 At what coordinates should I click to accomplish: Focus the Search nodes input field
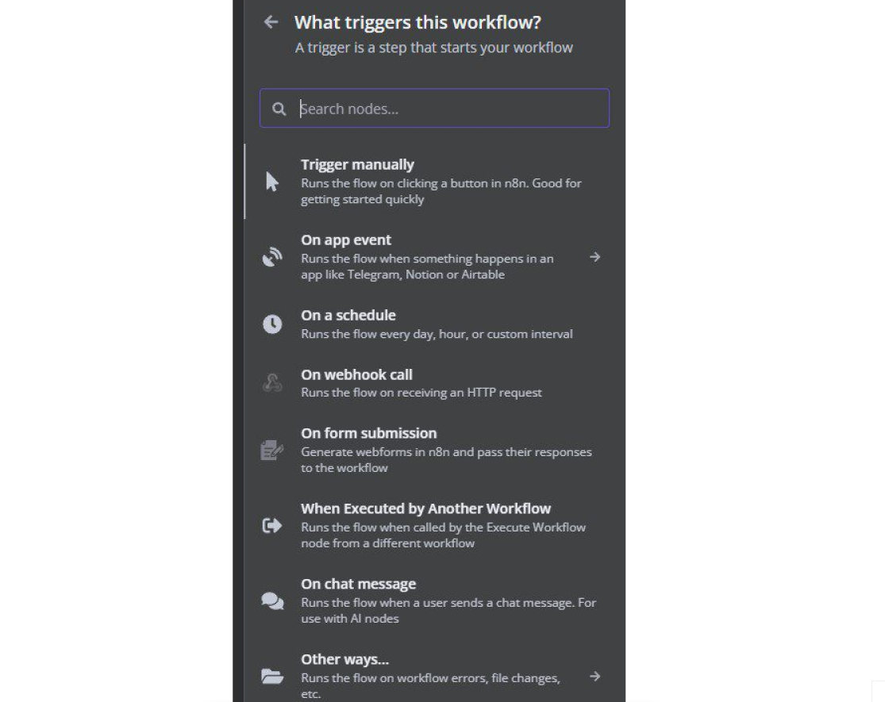coord(448,109)
